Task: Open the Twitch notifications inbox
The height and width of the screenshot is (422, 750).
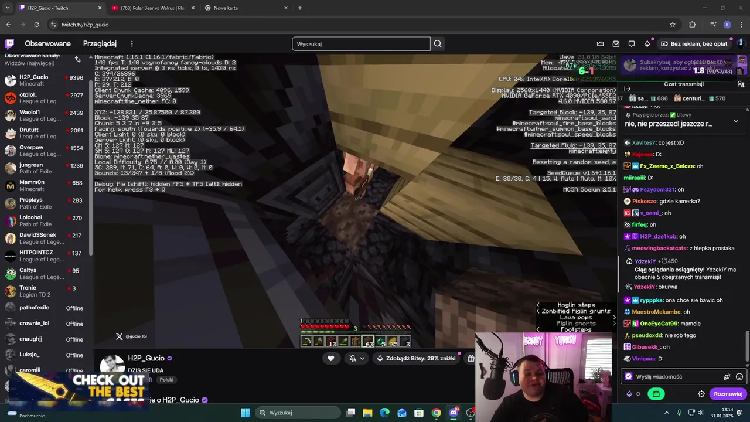Action: 616,44
